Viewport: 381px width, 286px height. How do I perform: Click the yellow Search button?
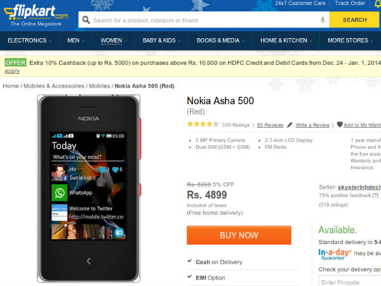coord(354,20)
